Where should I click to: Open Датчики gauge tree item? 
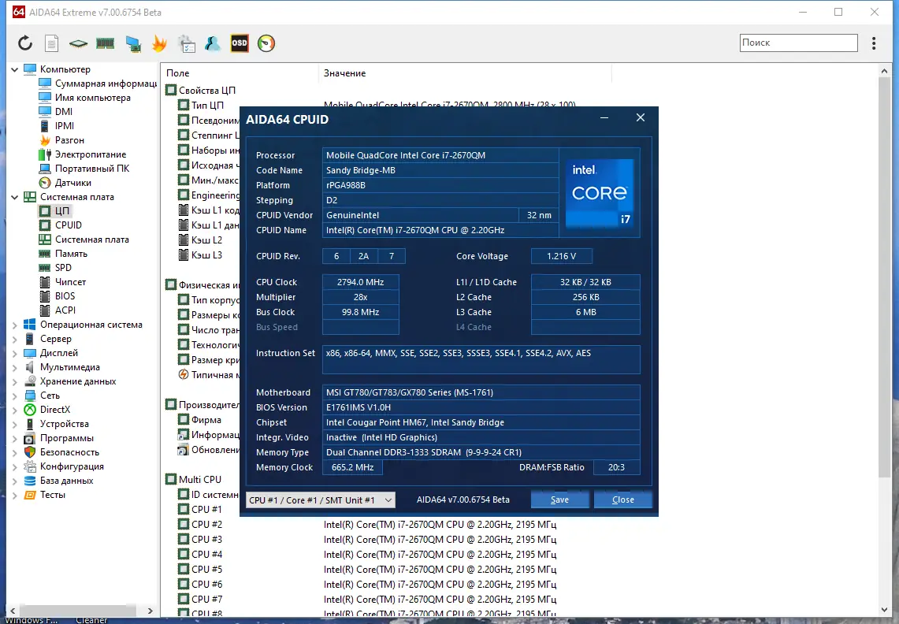click(x=65, y=182)
